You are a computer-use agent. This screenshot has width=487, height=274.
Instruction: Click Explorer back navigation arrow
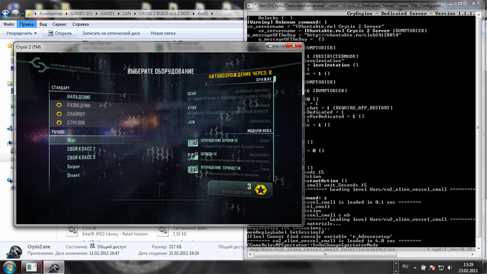(x=9, y=13)
